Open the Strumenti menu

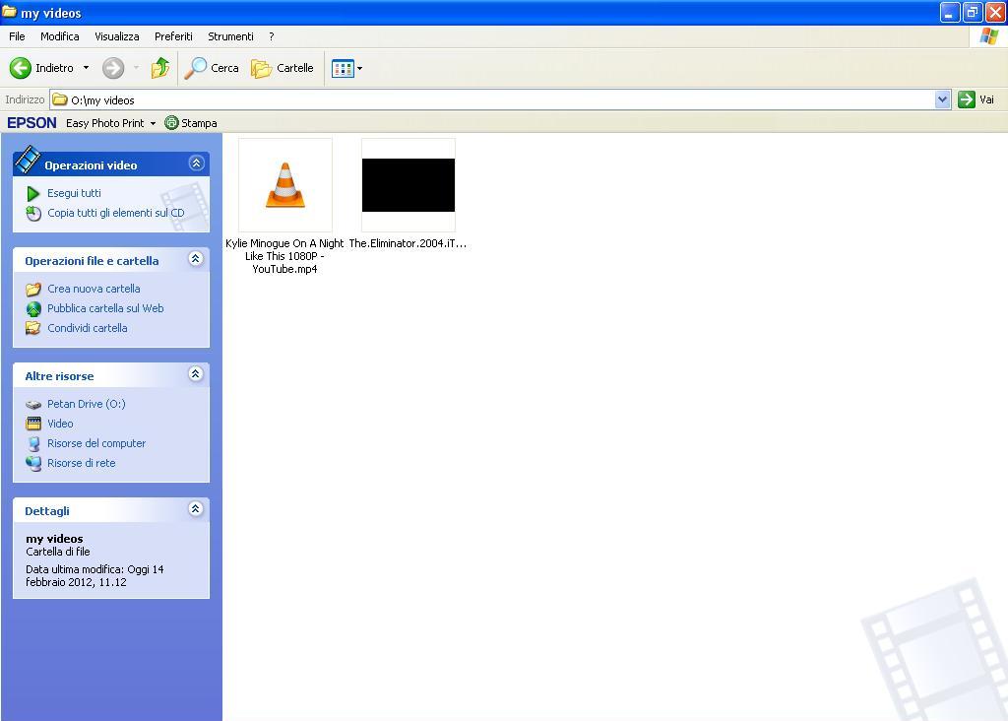point(230,36)
